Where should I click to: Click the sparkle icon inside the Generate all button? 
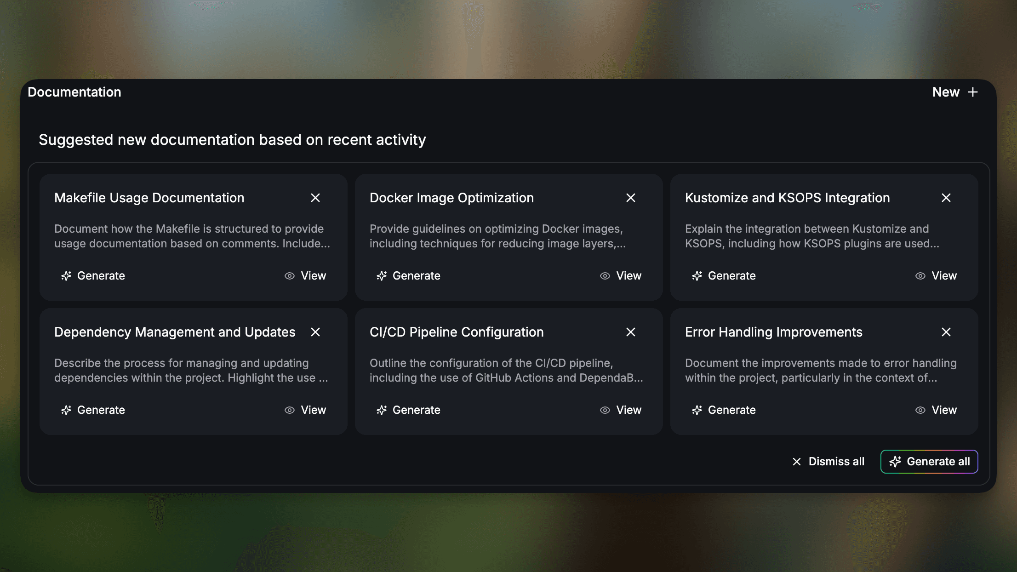[x=896, y=462]
